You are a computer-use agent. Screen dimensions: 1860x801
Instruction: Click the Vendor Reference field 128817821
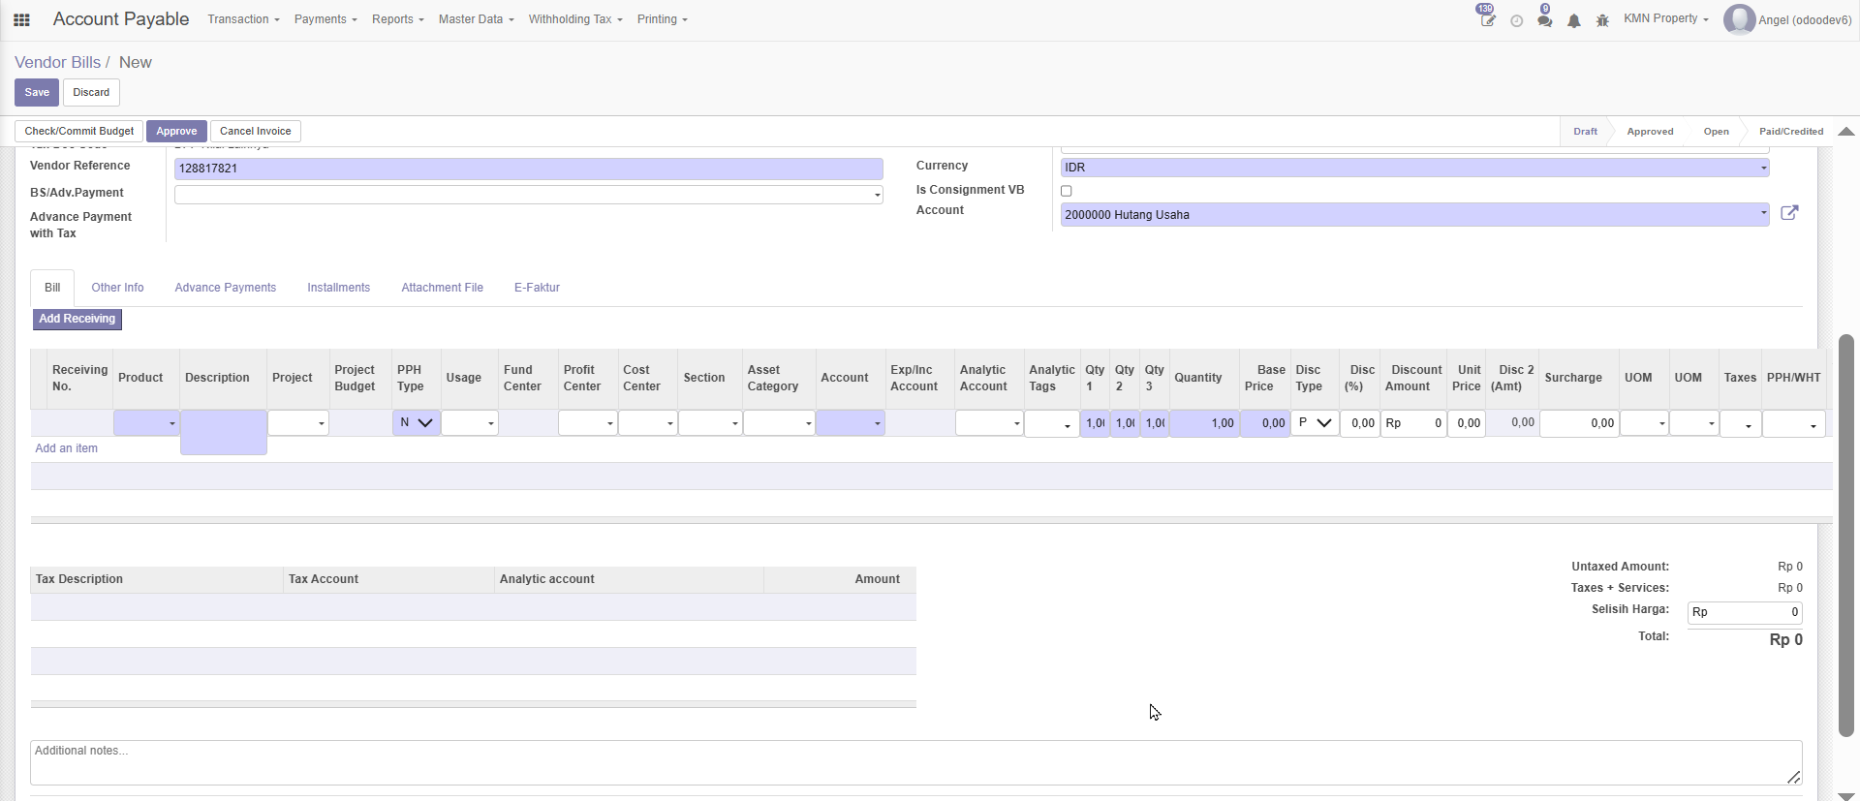coord(529,169)
